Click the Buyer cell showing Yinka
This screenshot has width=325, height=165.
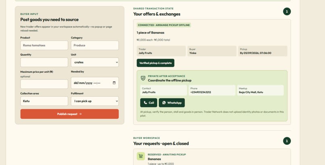(x=212, y=51)
